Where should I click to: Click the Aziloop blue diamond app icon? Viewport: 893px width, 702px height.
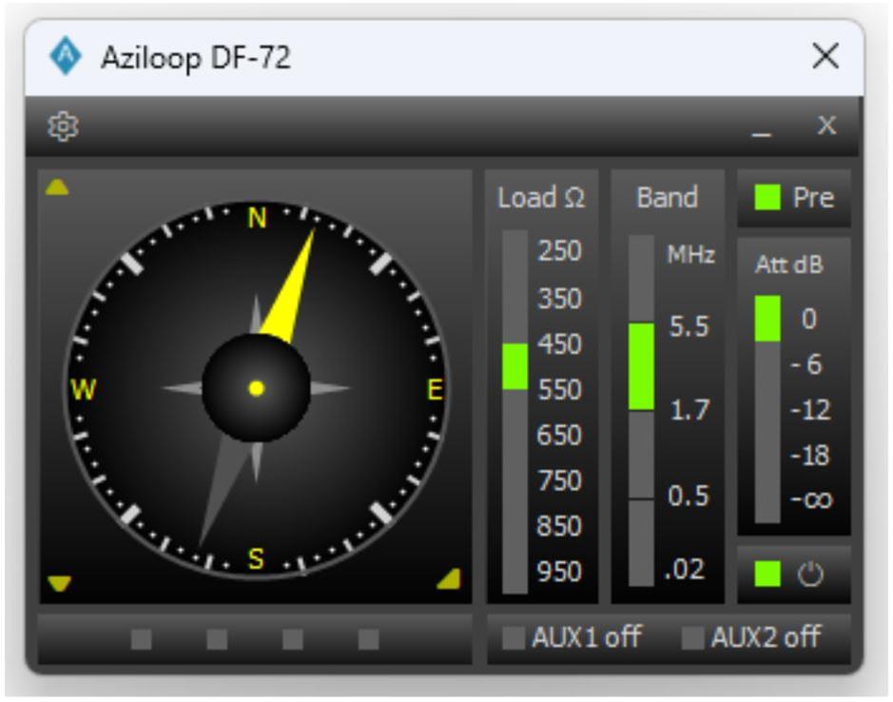(67, 58)
